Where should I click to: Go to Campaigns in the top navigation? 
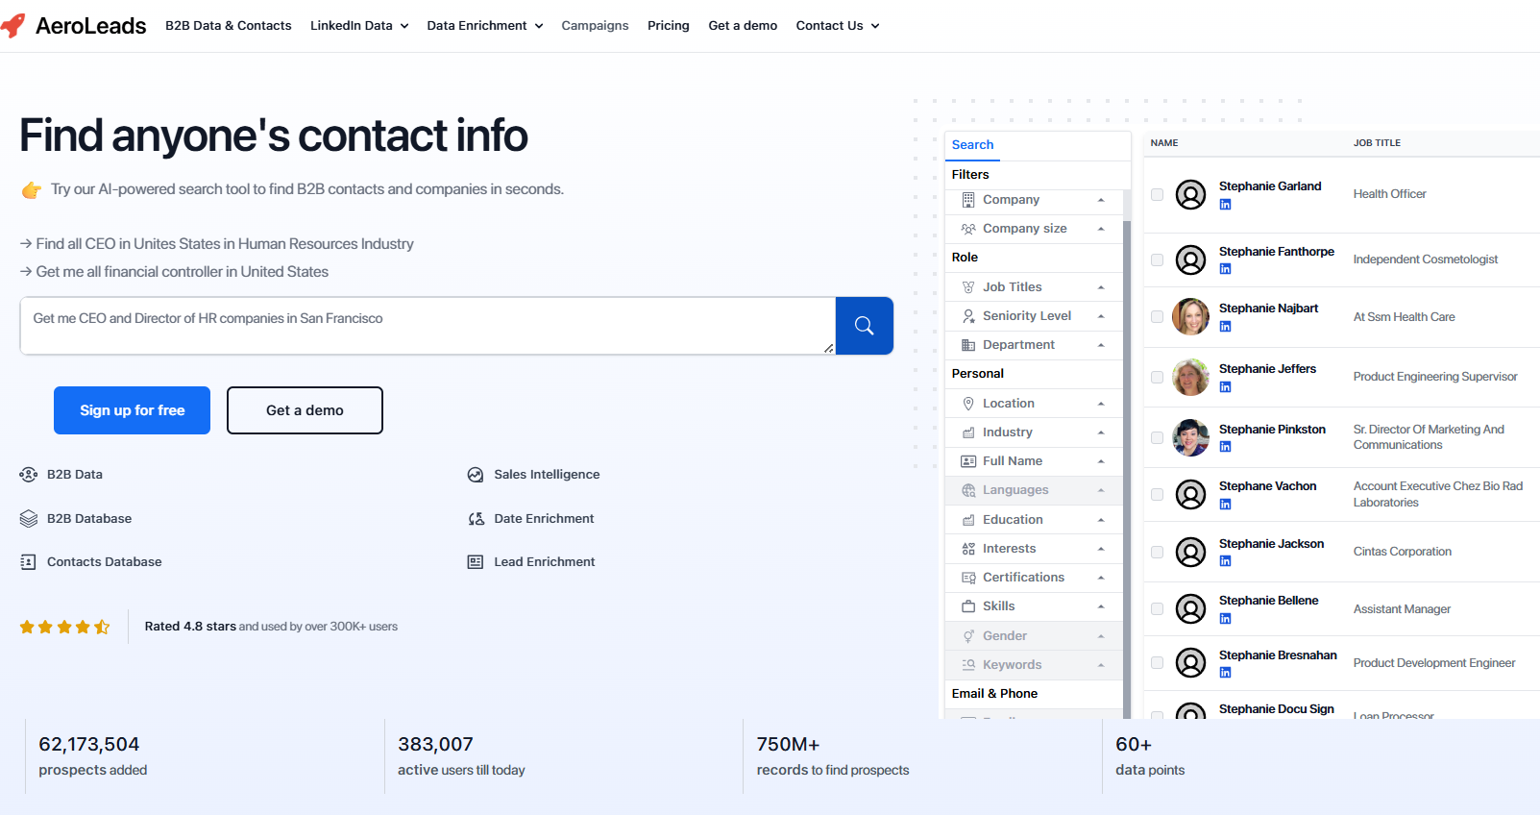coord(595,26)
